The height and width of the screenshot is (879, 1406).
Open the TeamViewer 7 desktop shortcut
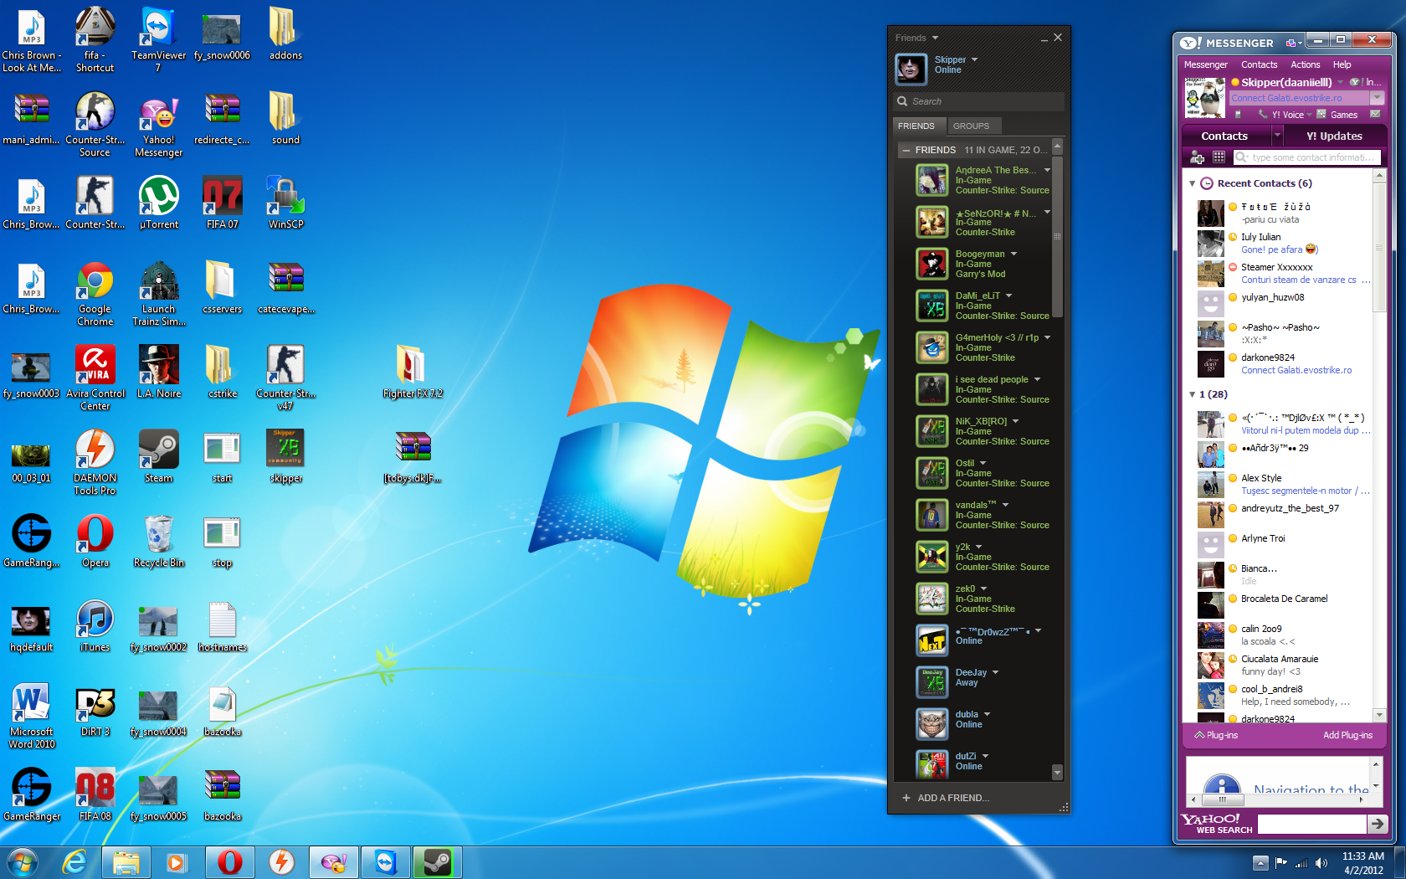click(x=158, y=39)
